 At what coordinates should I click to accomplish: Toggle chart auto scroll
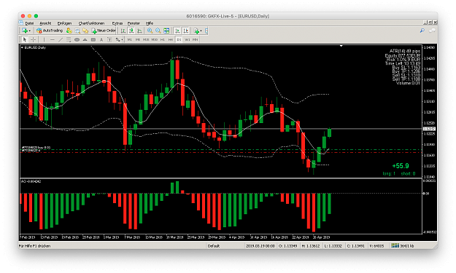[177, 31]
